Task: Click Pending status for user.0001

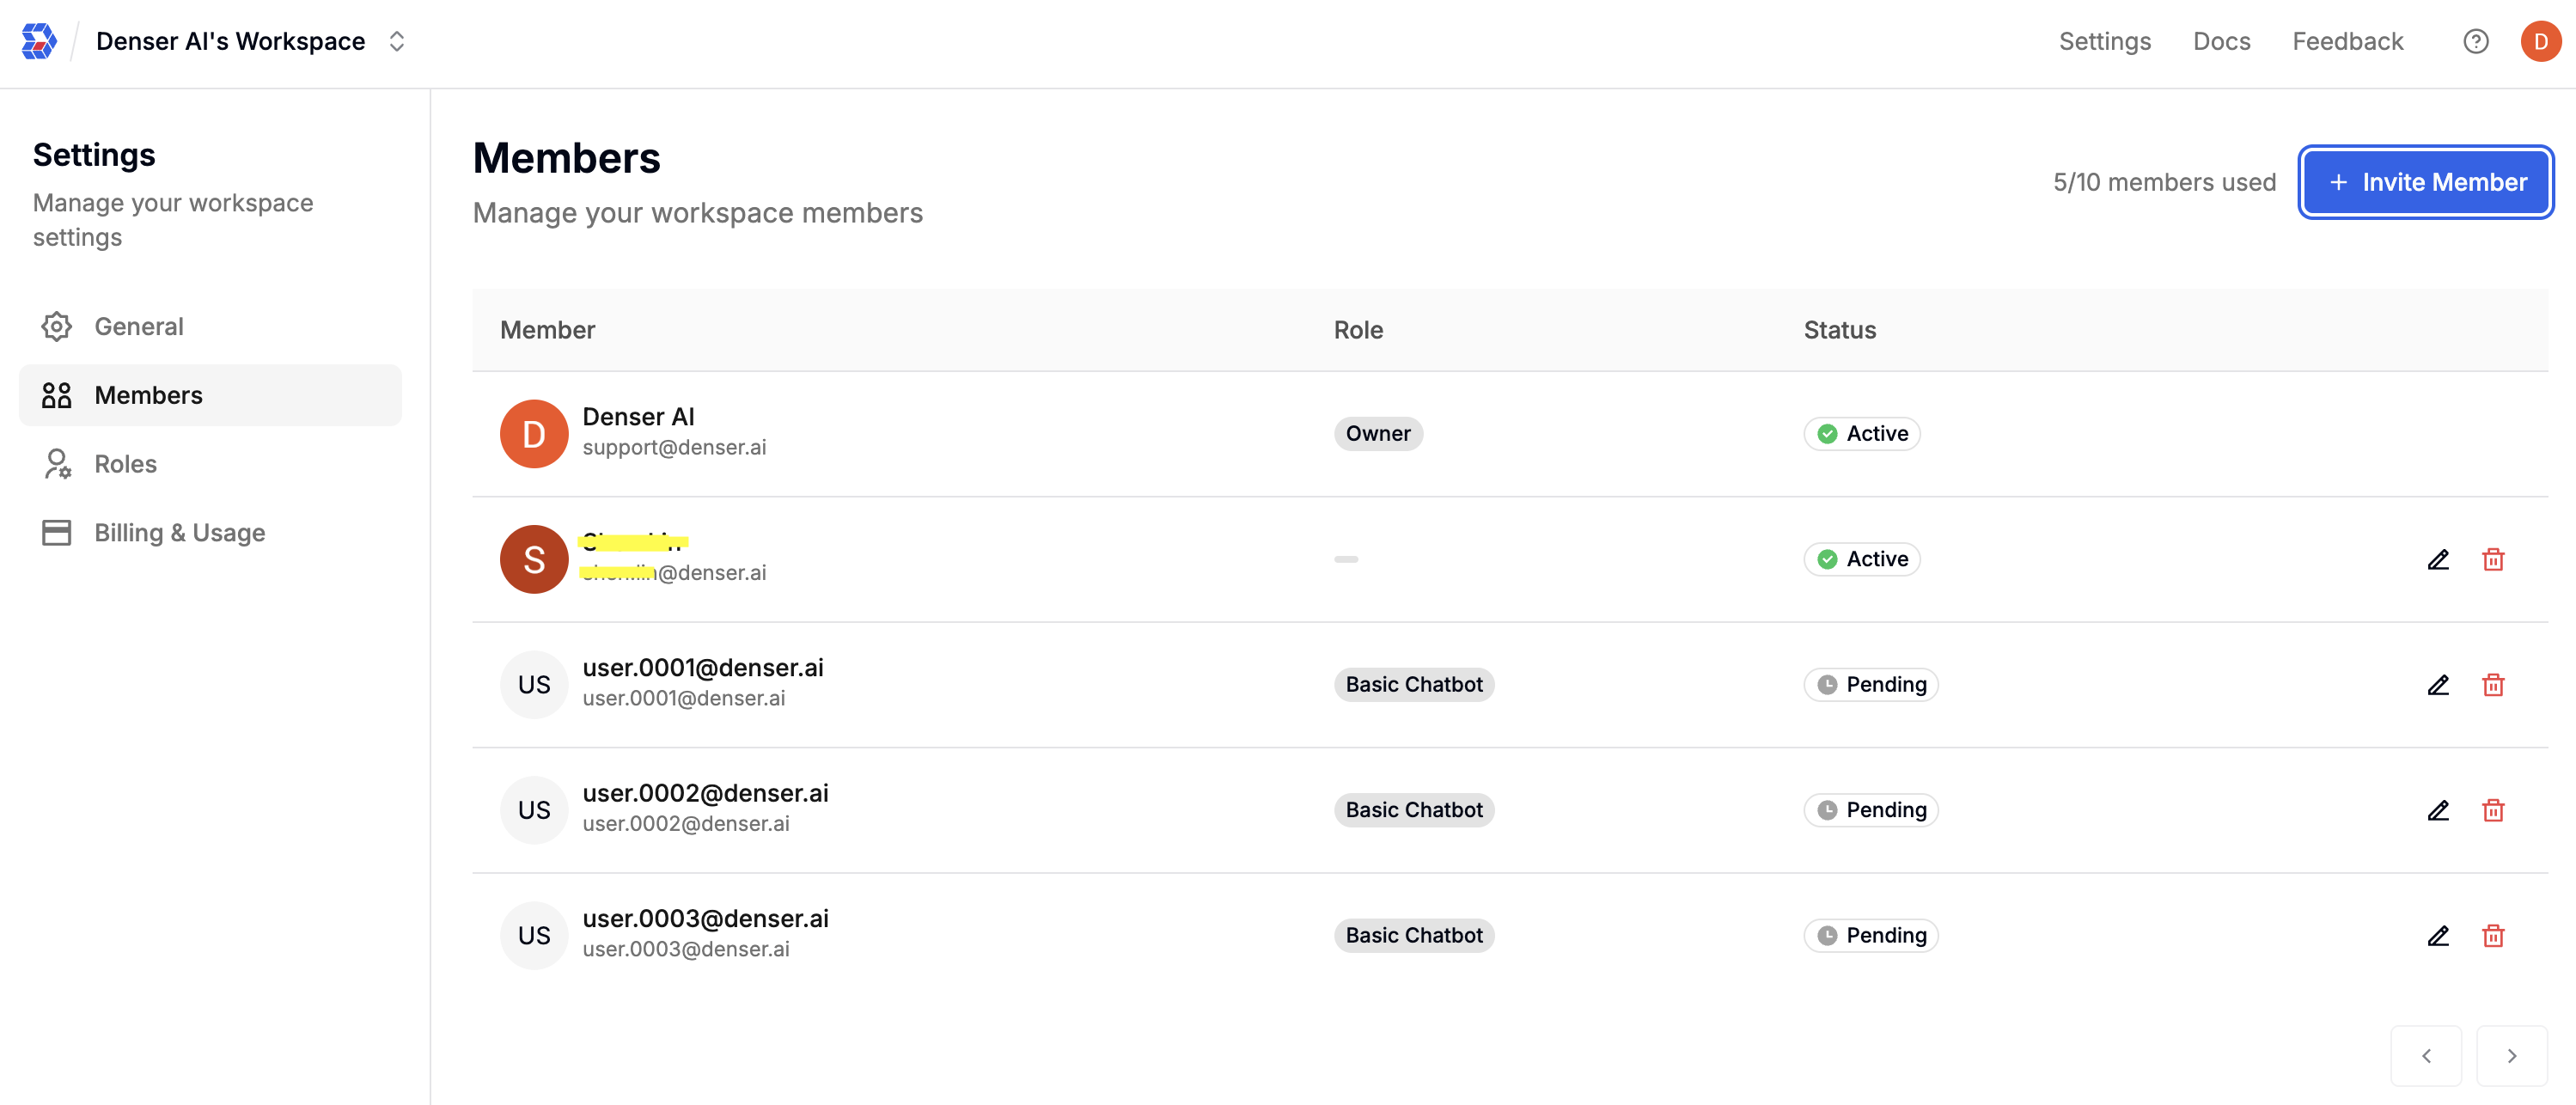Action: 1870,685
